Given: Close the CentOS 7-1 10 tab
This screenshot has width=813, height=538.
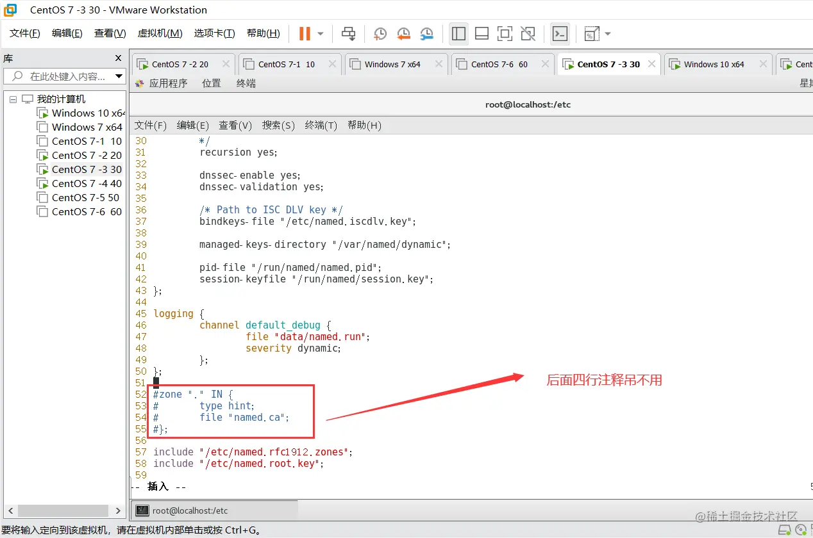Looking at the screenshot, I should pos(332,64).
